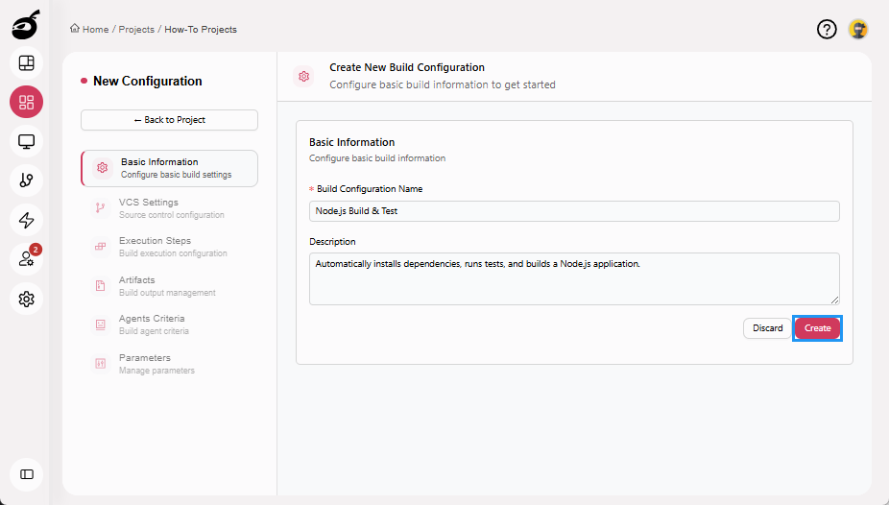Open the Projects grid icon in sidebar

point(26,102)
